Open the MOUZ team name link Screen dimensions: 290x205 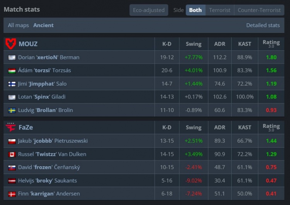pos(28,44)
